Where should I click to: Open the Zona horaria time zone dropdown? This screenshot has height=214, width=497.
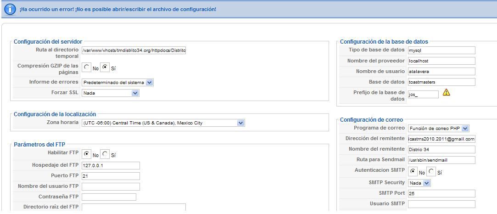(x=163, y=123)
